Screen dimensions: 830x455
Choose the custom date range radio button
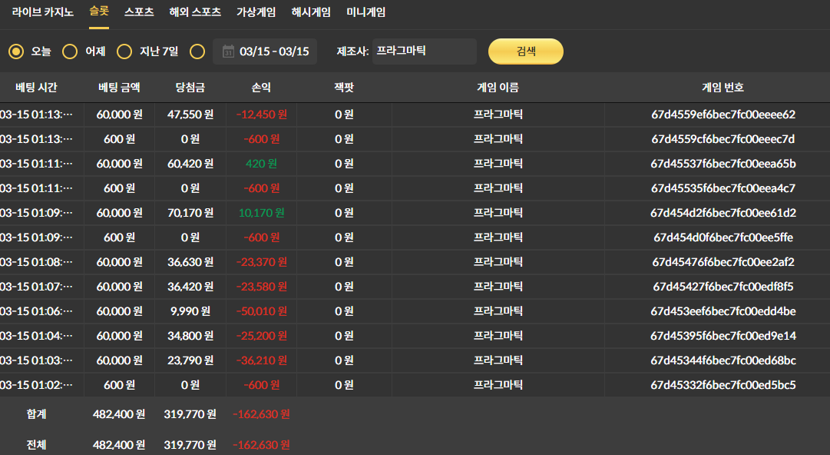[197, 51]
